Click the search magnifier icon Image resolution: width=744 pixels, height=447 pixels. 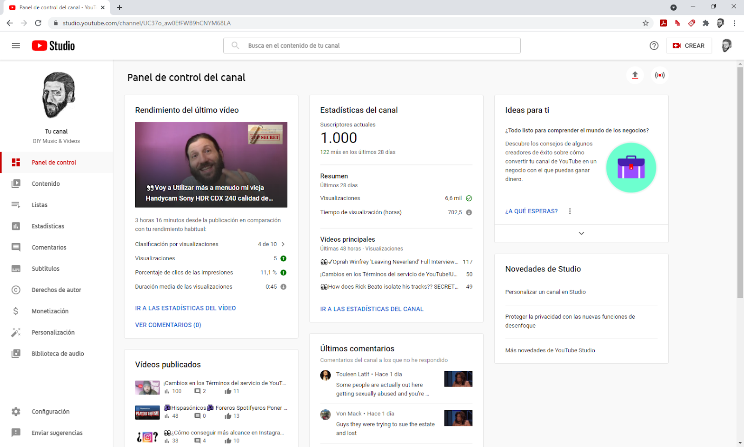(x=235, y=46)
